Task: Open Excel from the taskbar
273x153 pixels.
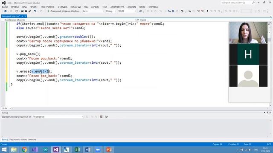Action: pyautogui.click(x=77, y=150)
